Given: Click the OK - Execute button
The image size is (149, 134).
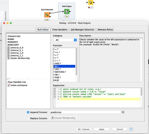Looking at the screenshot, I should 84,129.
